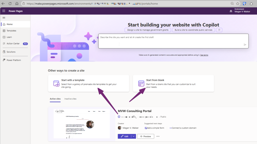Switch to the Inactive sites tab

pos(70,99)
